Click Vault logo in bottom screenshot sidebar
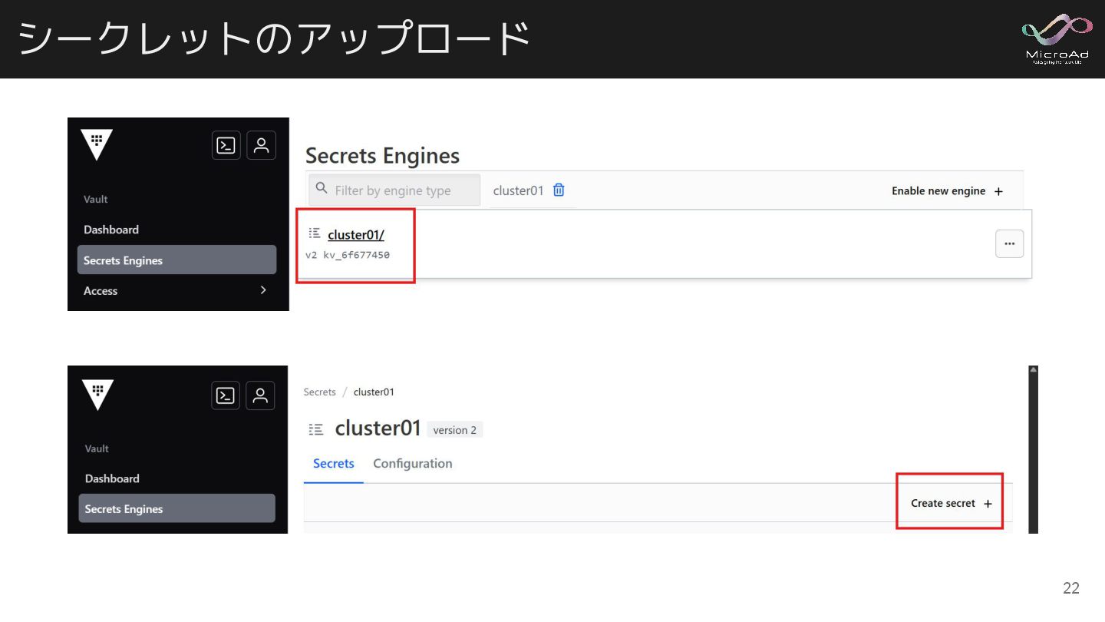The width and height of the screenshot is (1105, 622). point(97,395)
